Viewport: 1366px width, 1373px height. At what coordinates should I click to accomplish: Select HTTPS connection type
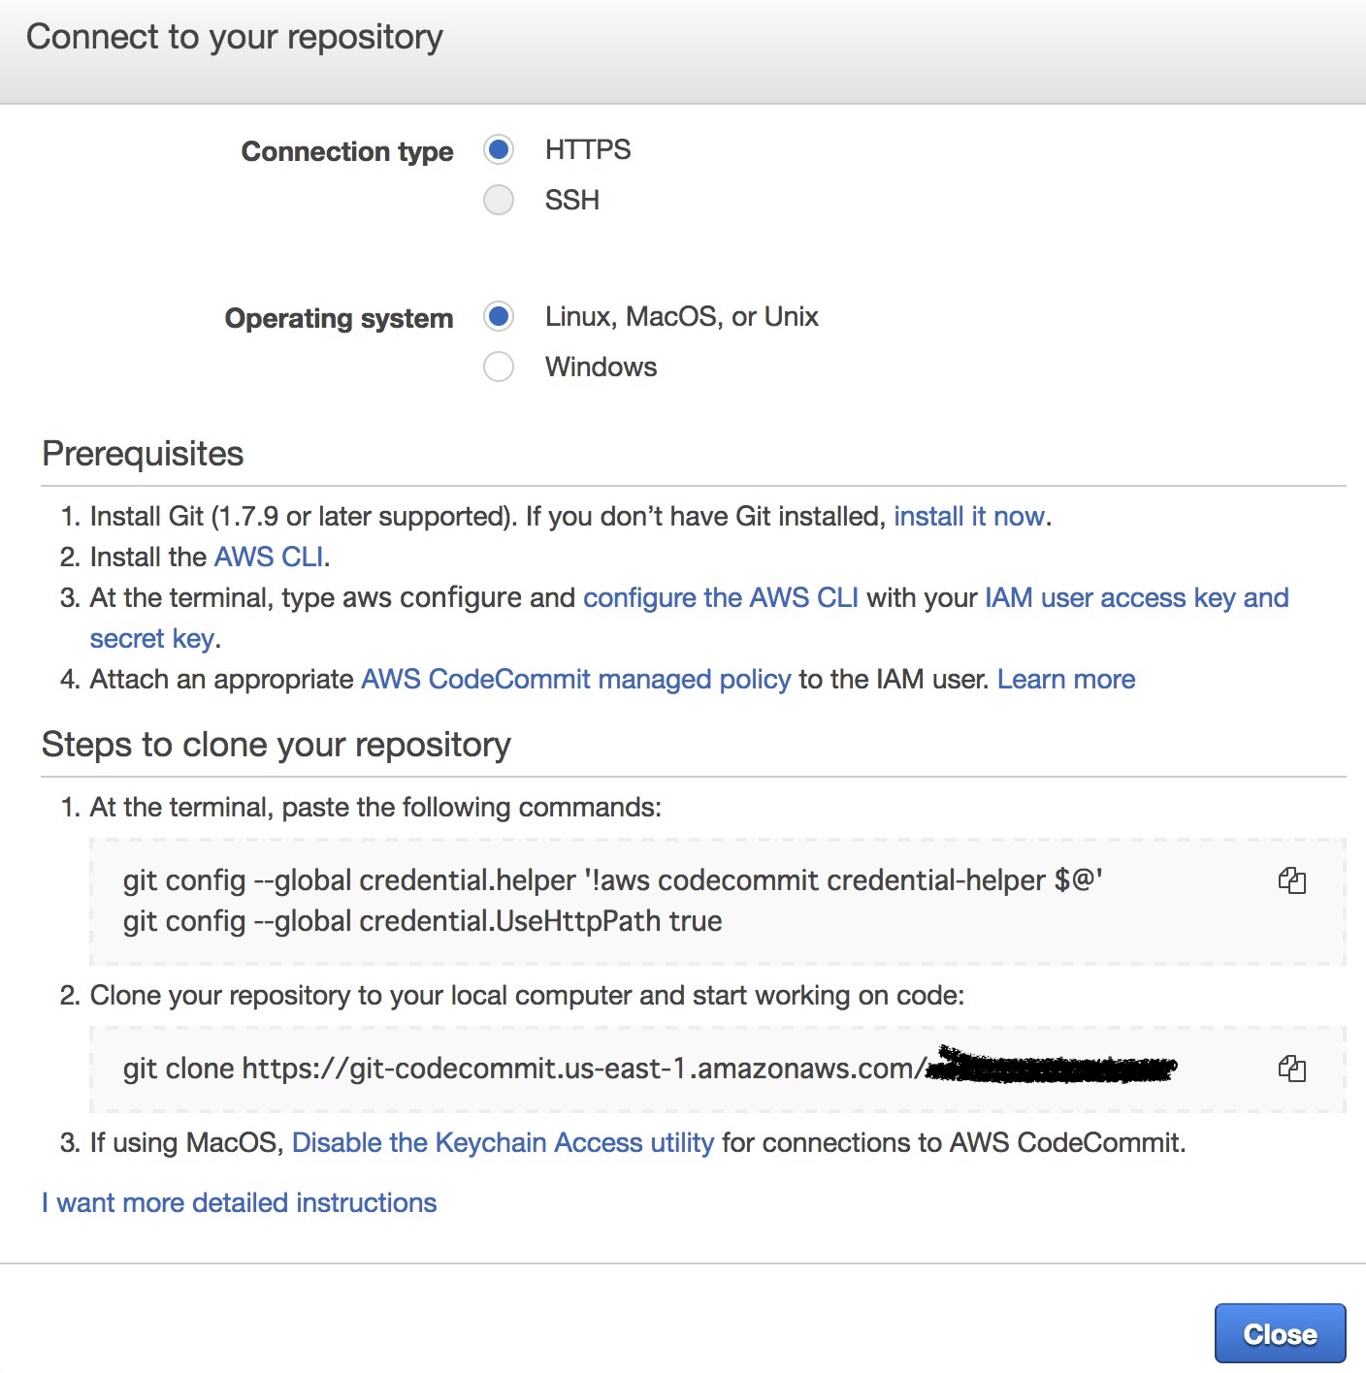click(x=499, y=149)
